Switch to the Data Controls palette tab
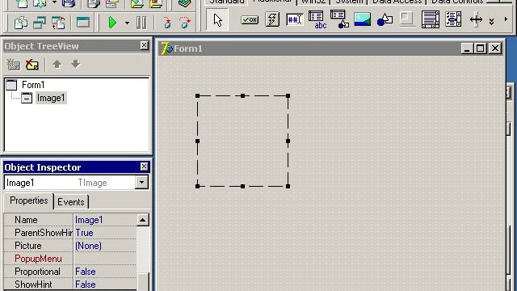This screenshot has width=517, height=291. click(457, 2)
